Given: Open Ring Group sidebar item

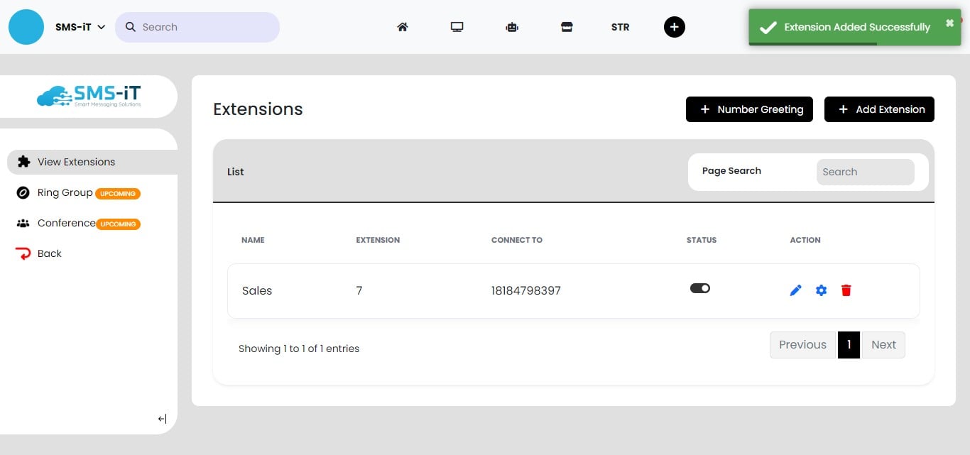Looking at the screenshot, I should tap(65, 192).
